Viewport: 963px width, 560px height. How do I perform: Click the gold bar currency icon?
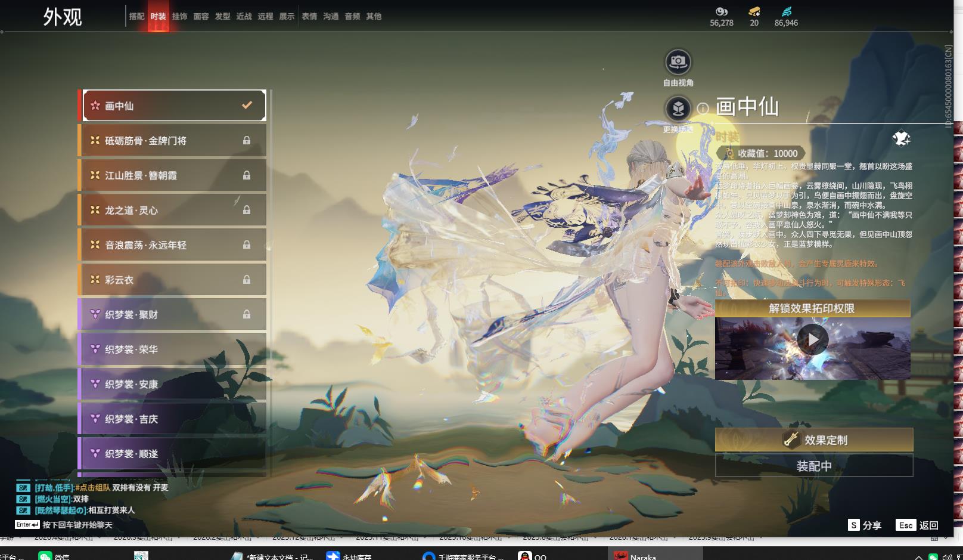point(754,11)
